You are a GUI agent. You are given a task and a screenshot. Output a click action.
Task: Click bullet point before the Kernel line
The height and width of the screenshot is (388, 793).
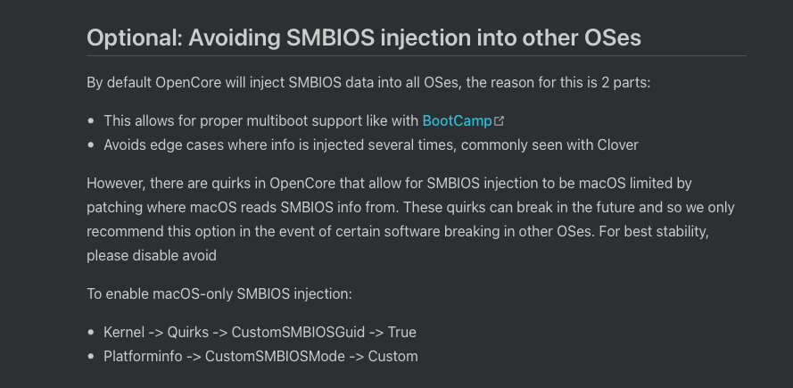pos(92,334)
